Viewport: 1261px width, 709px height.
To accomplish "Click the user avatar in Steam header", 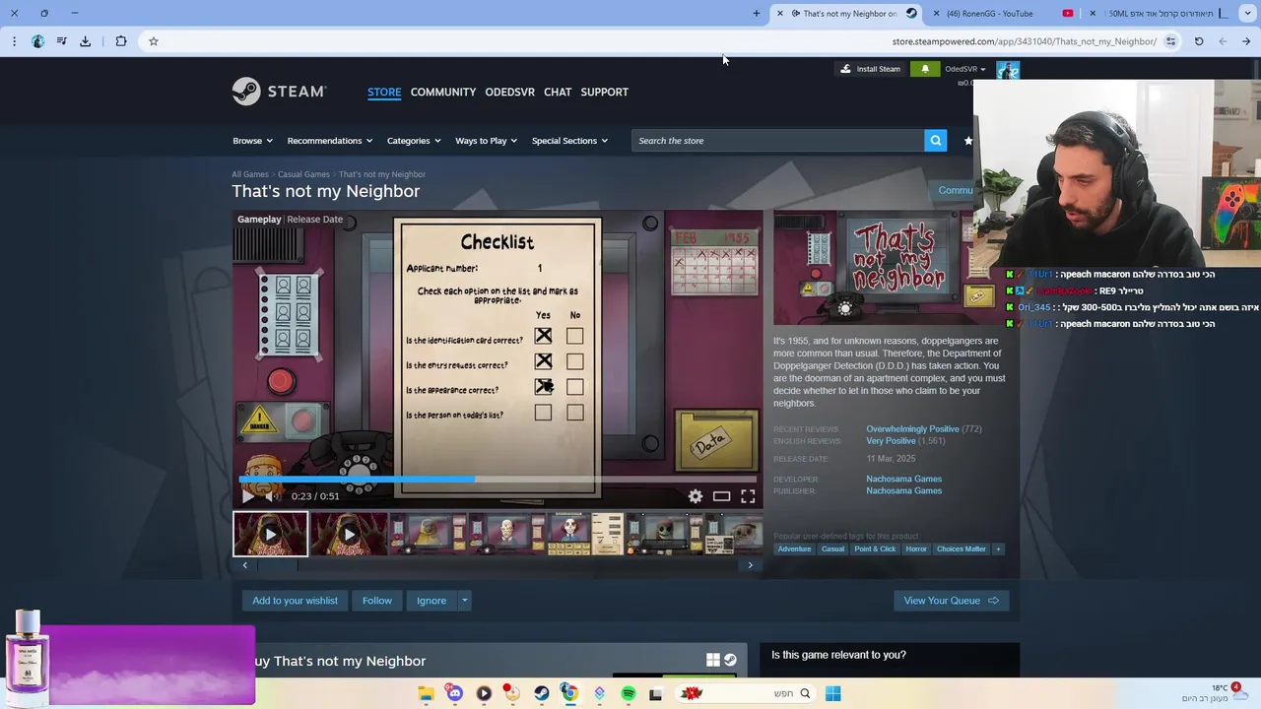I will tap(1007, 69).
